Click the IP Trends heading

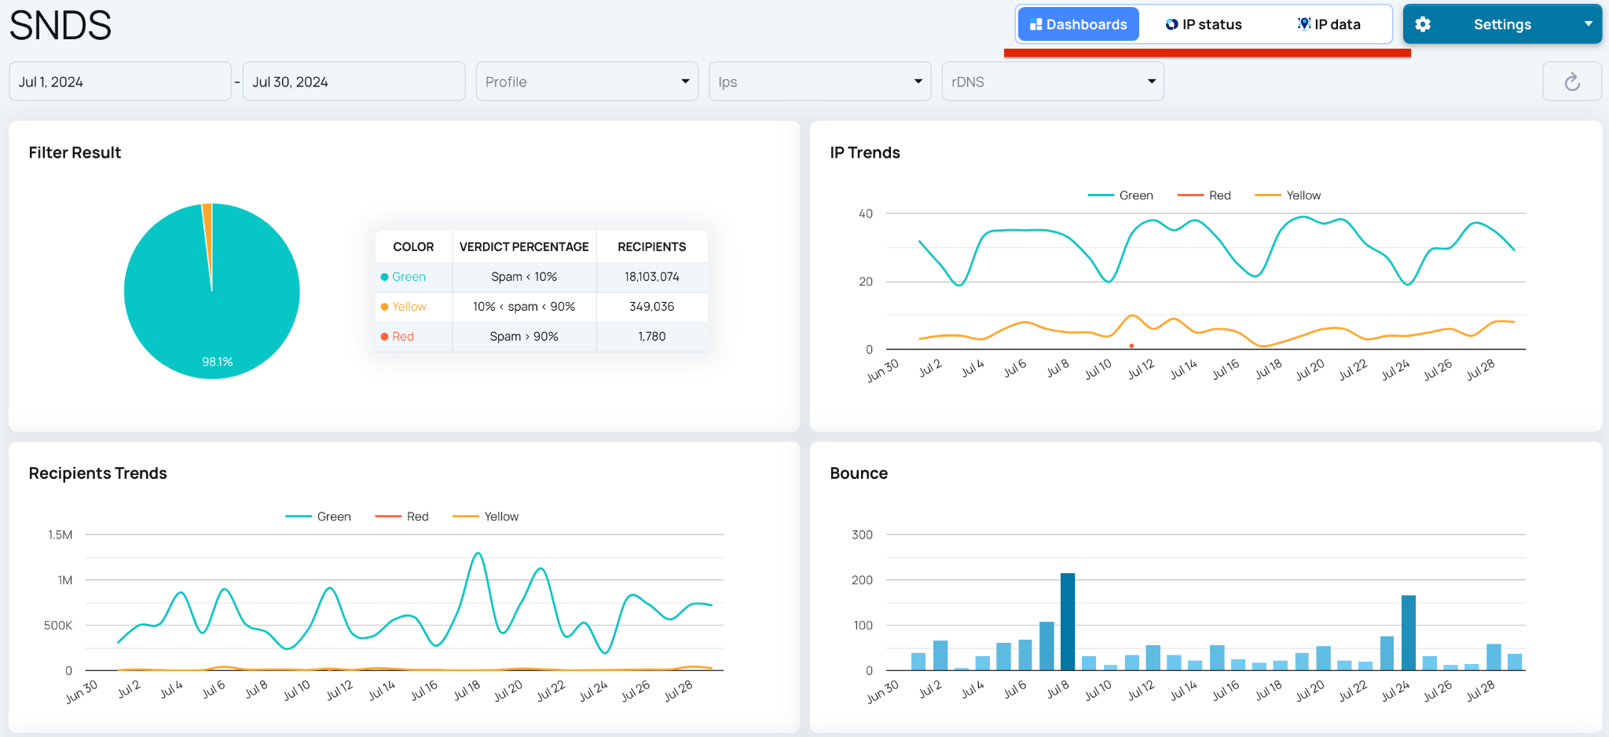point(865,153)
